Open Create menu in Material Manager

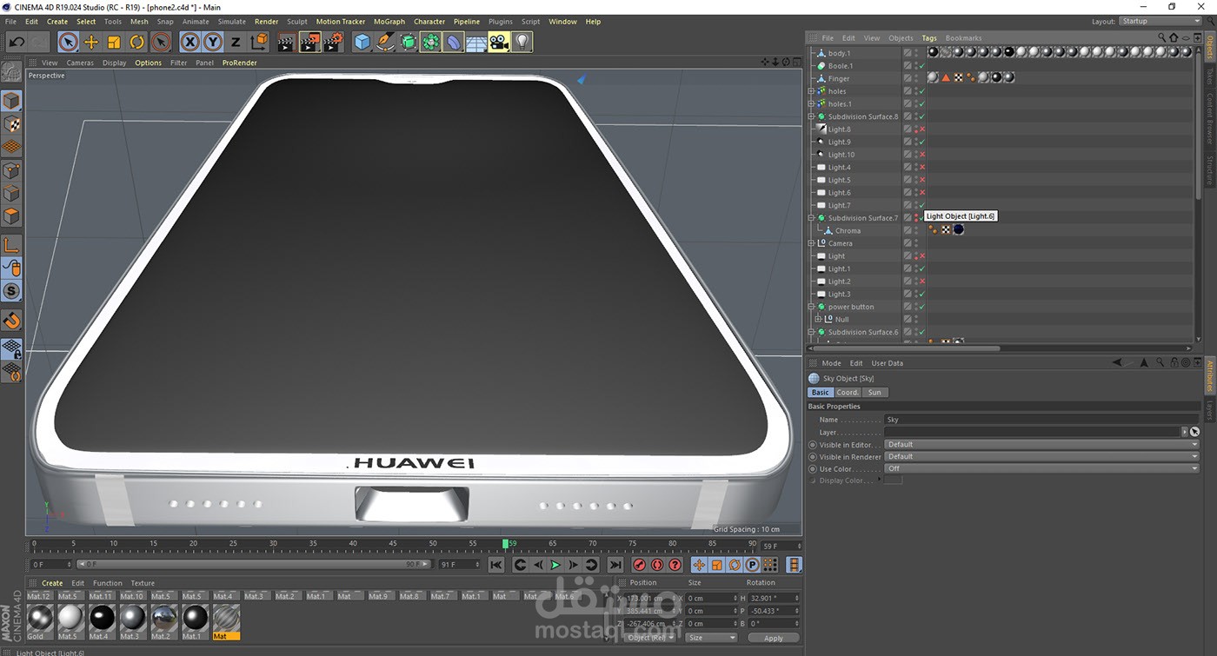point(52,583)
